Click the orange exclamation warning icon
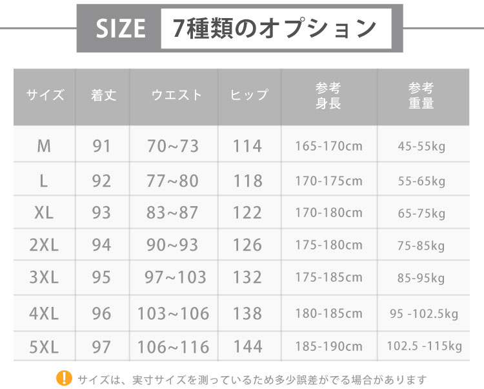The height and width of the screenshot is (389, 484). [x=64, y=378]
